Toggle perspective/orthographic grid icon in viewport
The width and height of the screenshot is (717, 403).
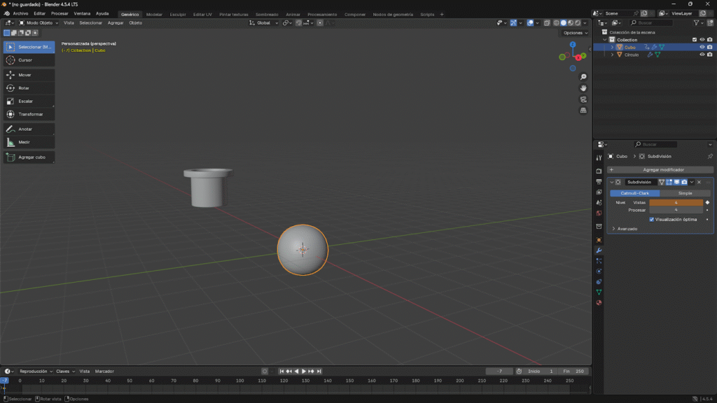point(583,111)
